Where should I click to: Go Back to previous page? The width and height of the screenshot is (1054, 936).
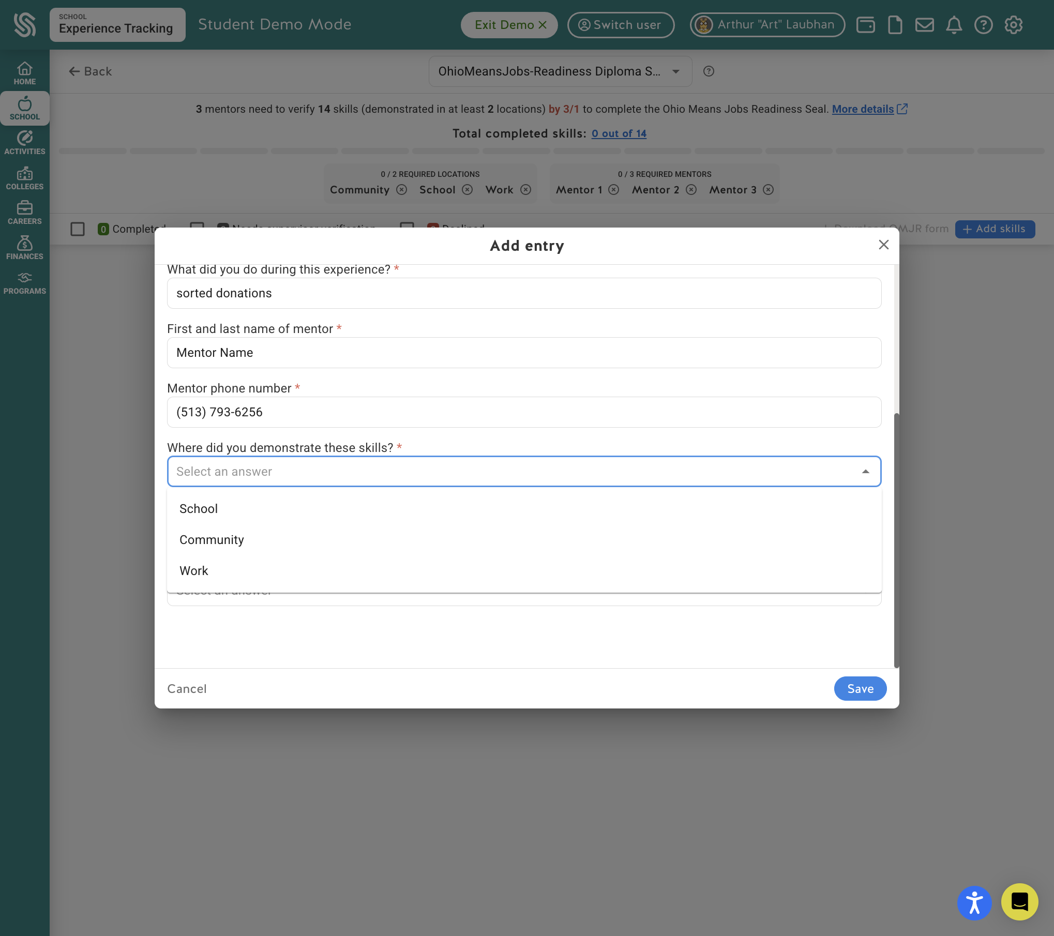pos(90,71)
